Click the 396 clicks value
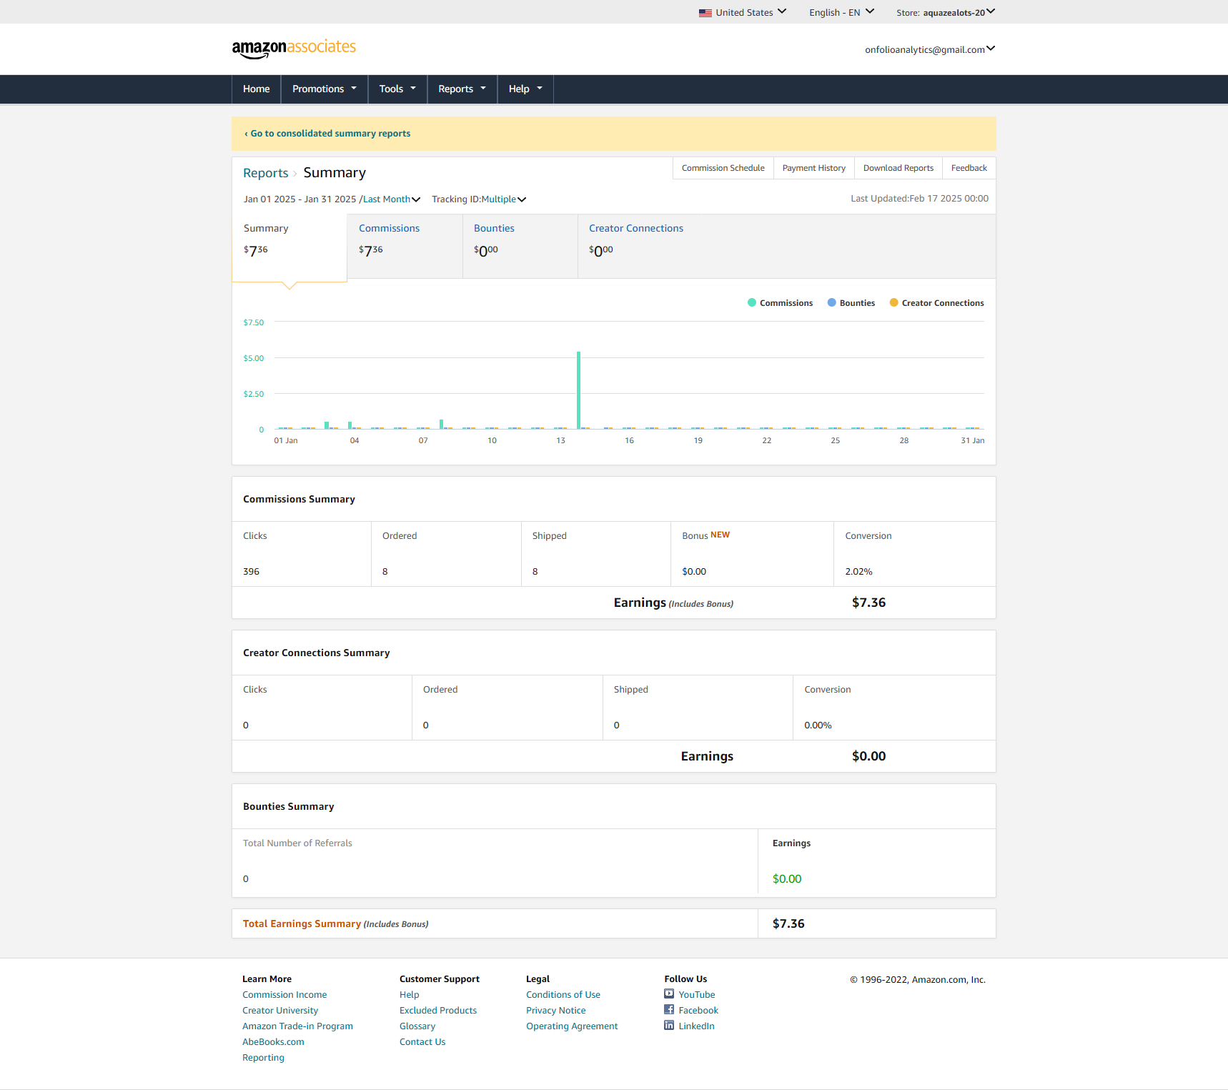This screenshot has height=1090, width=1228. 251,571
